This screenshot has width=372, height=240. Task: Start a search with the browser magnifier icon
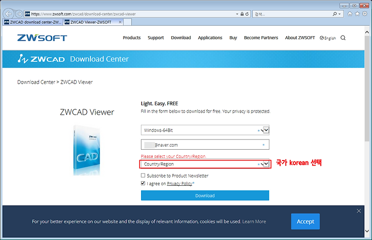334,14
